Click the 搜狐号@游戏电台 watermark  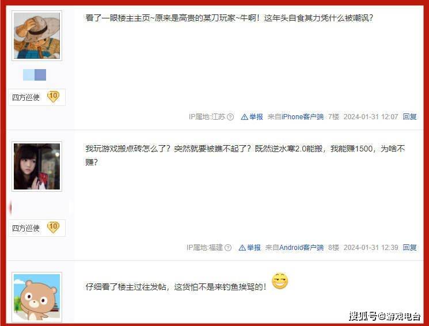385,316
